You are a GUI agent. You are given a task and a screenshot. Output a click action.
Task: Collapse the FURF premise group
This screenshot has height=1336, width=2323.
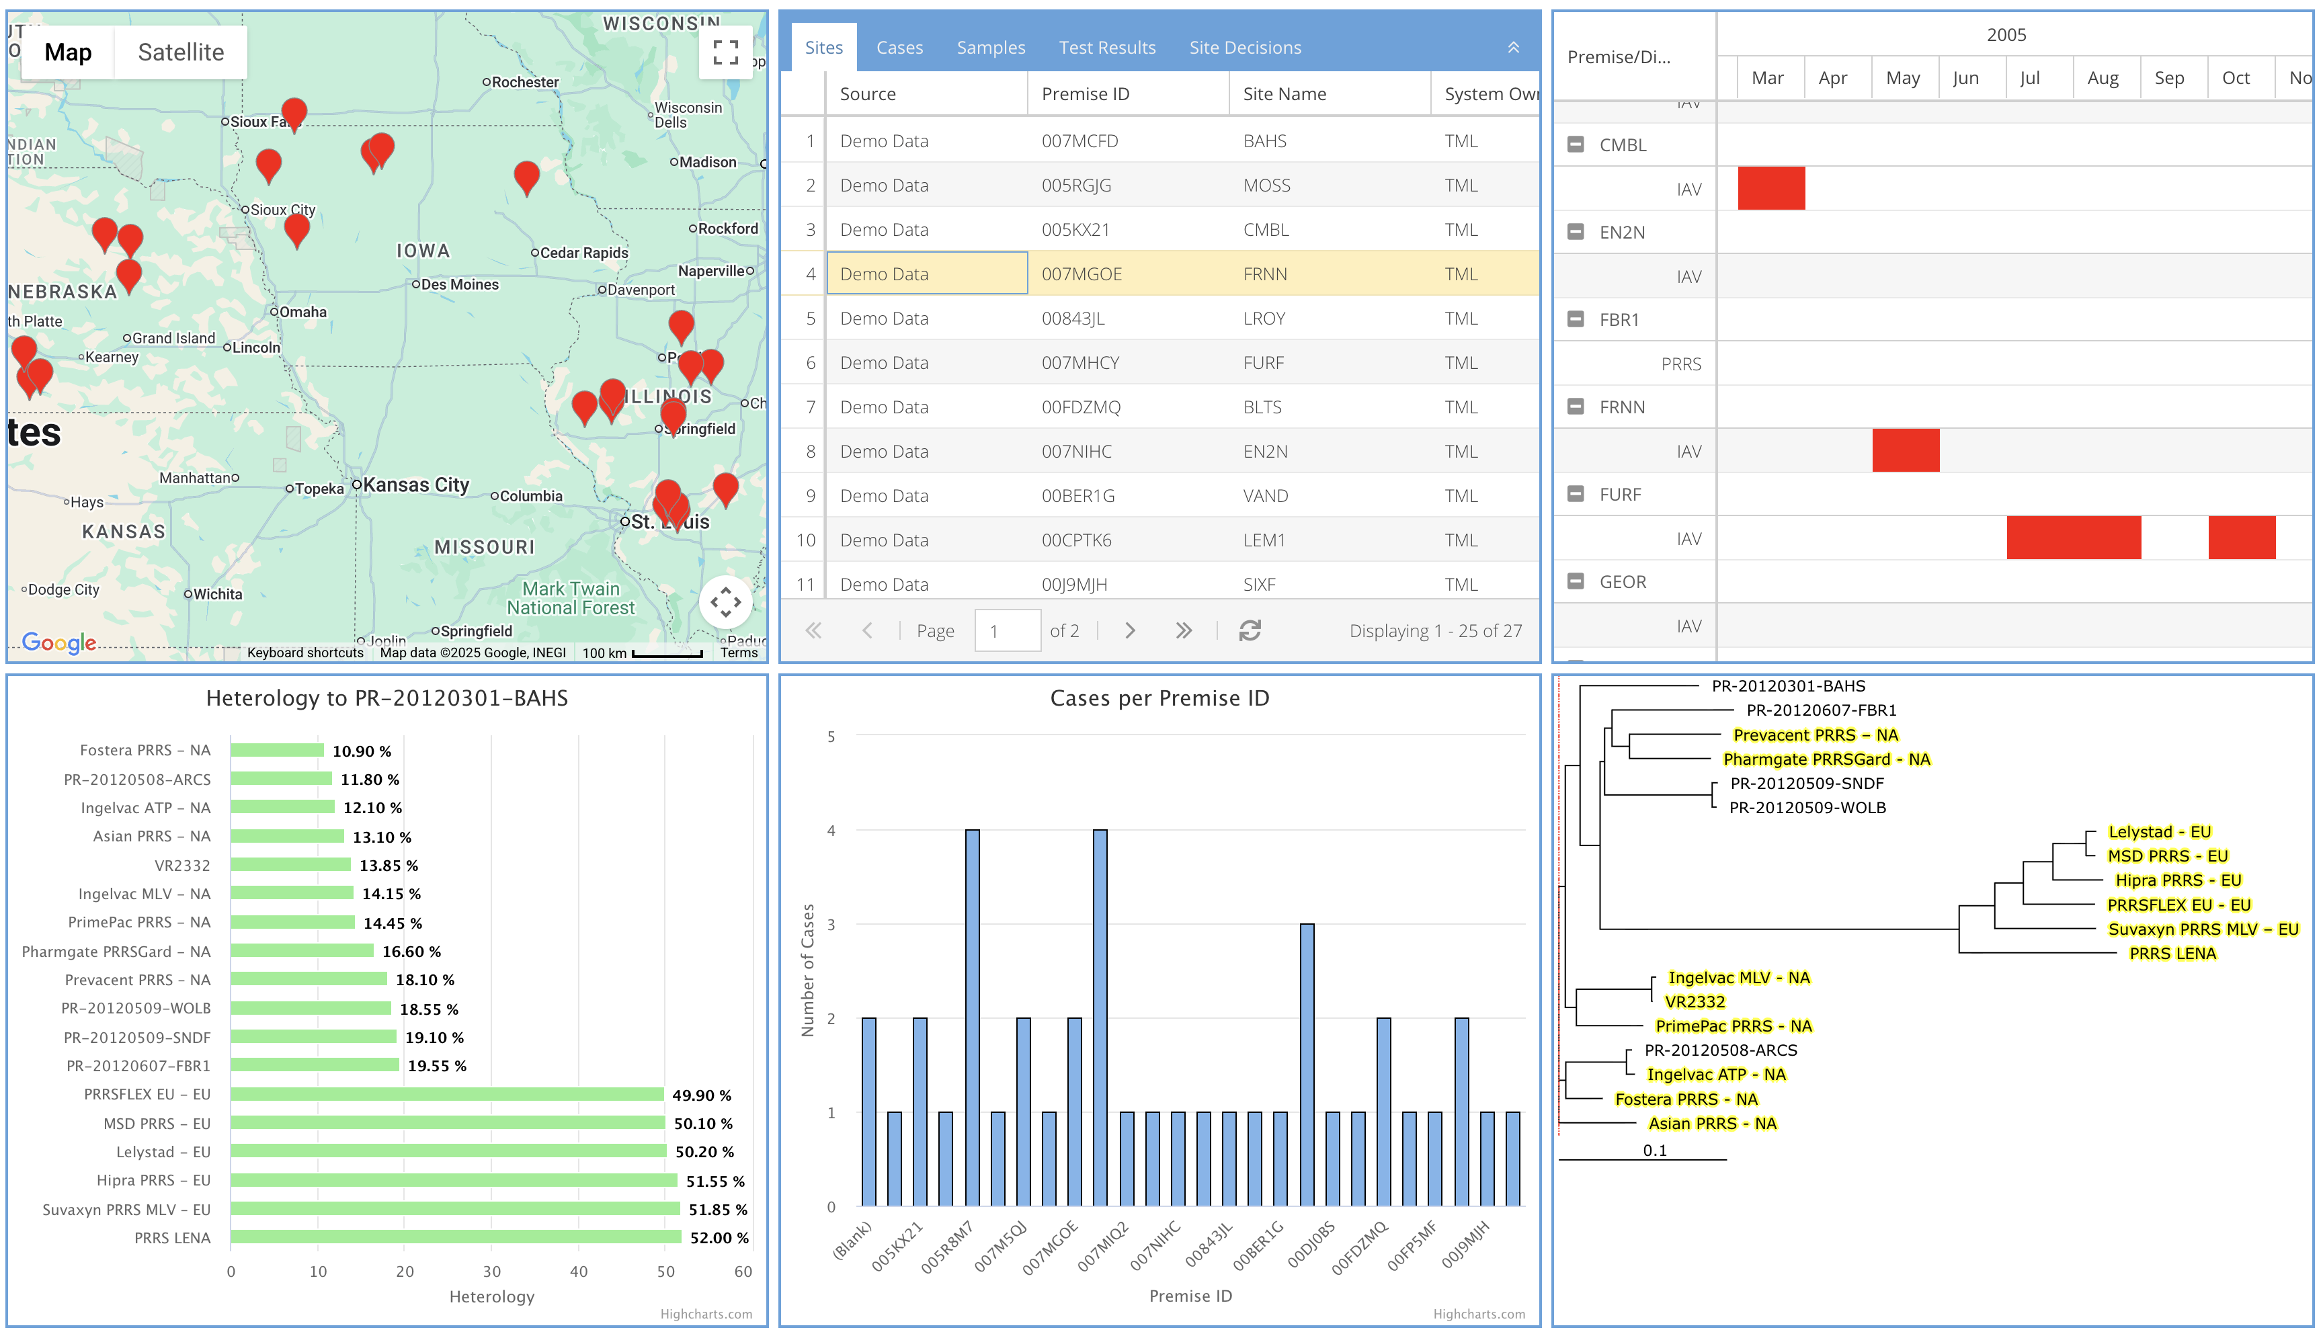1576,494
